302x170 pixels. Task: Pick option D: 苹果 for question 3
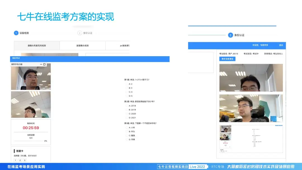(127, 139)
